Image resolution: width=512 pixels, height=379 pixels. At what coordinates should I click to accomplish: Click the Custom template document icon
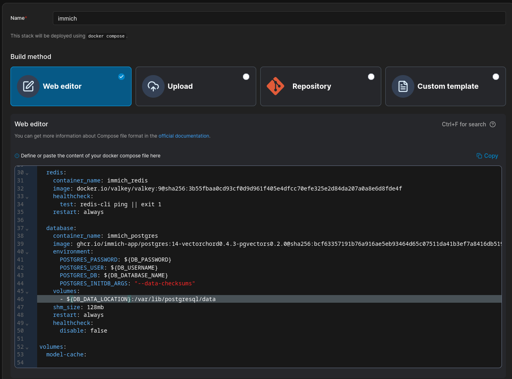coord(403,86)
